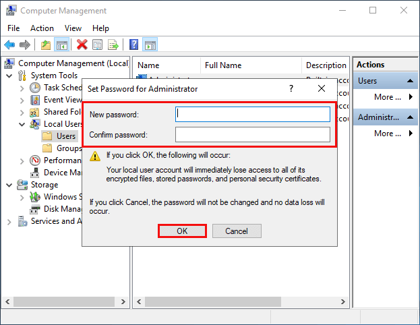Open the View menu
Screen dimensions: 420x325
point(73,28)
